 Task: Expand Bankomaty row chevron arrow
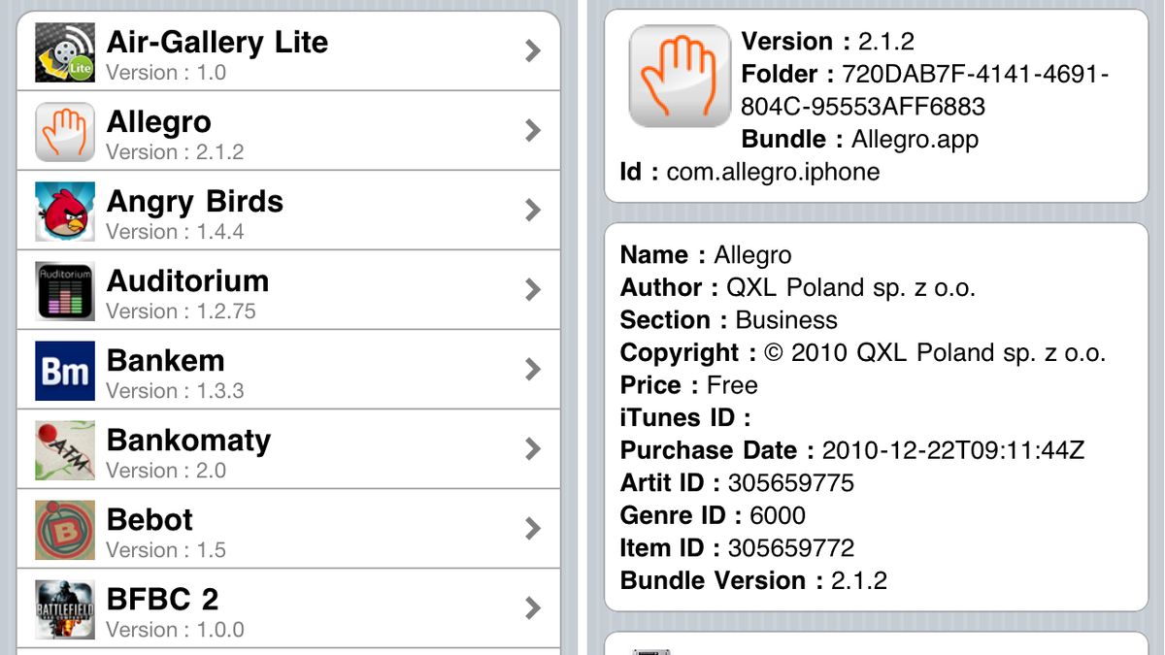532,449
